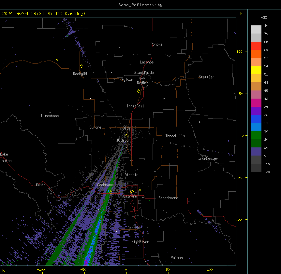Click the Airdrie city label

click(131, 175)
